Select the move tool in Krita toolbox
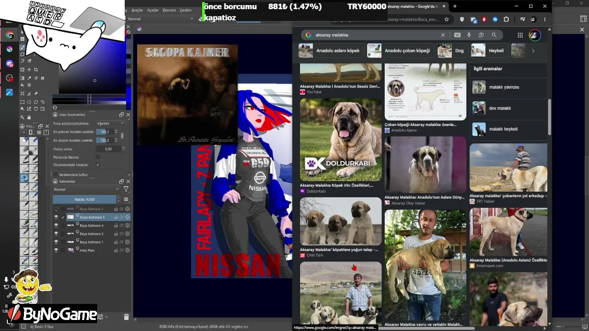The height and width of the screenshot is (331, 589). point(29,69)
